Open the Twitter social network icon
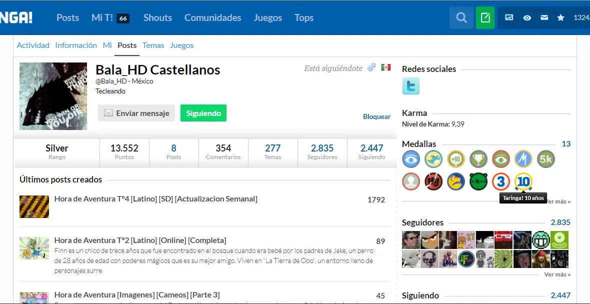The image size is (590, 304). [411, 86]
